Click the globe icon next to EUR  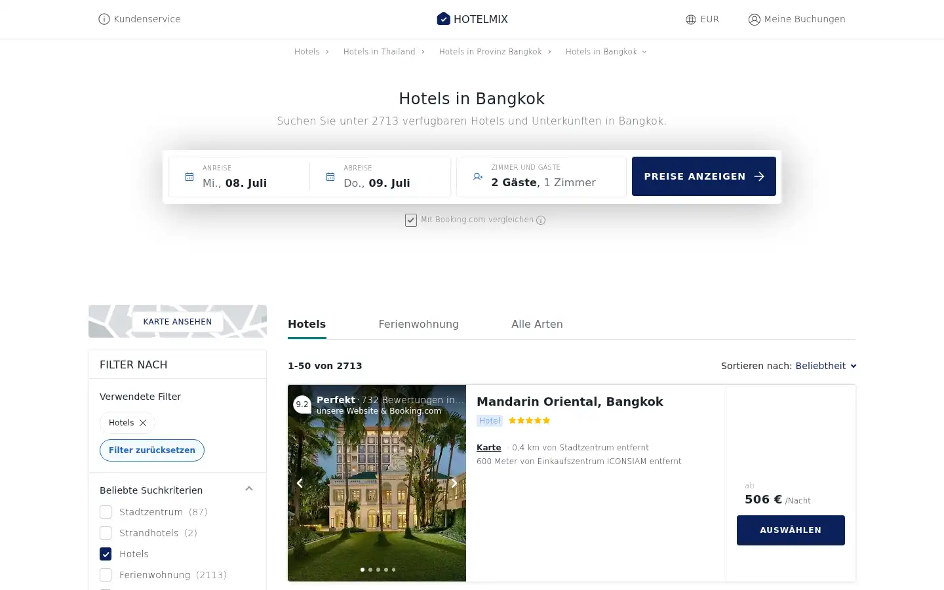click(x=691, y=20)
